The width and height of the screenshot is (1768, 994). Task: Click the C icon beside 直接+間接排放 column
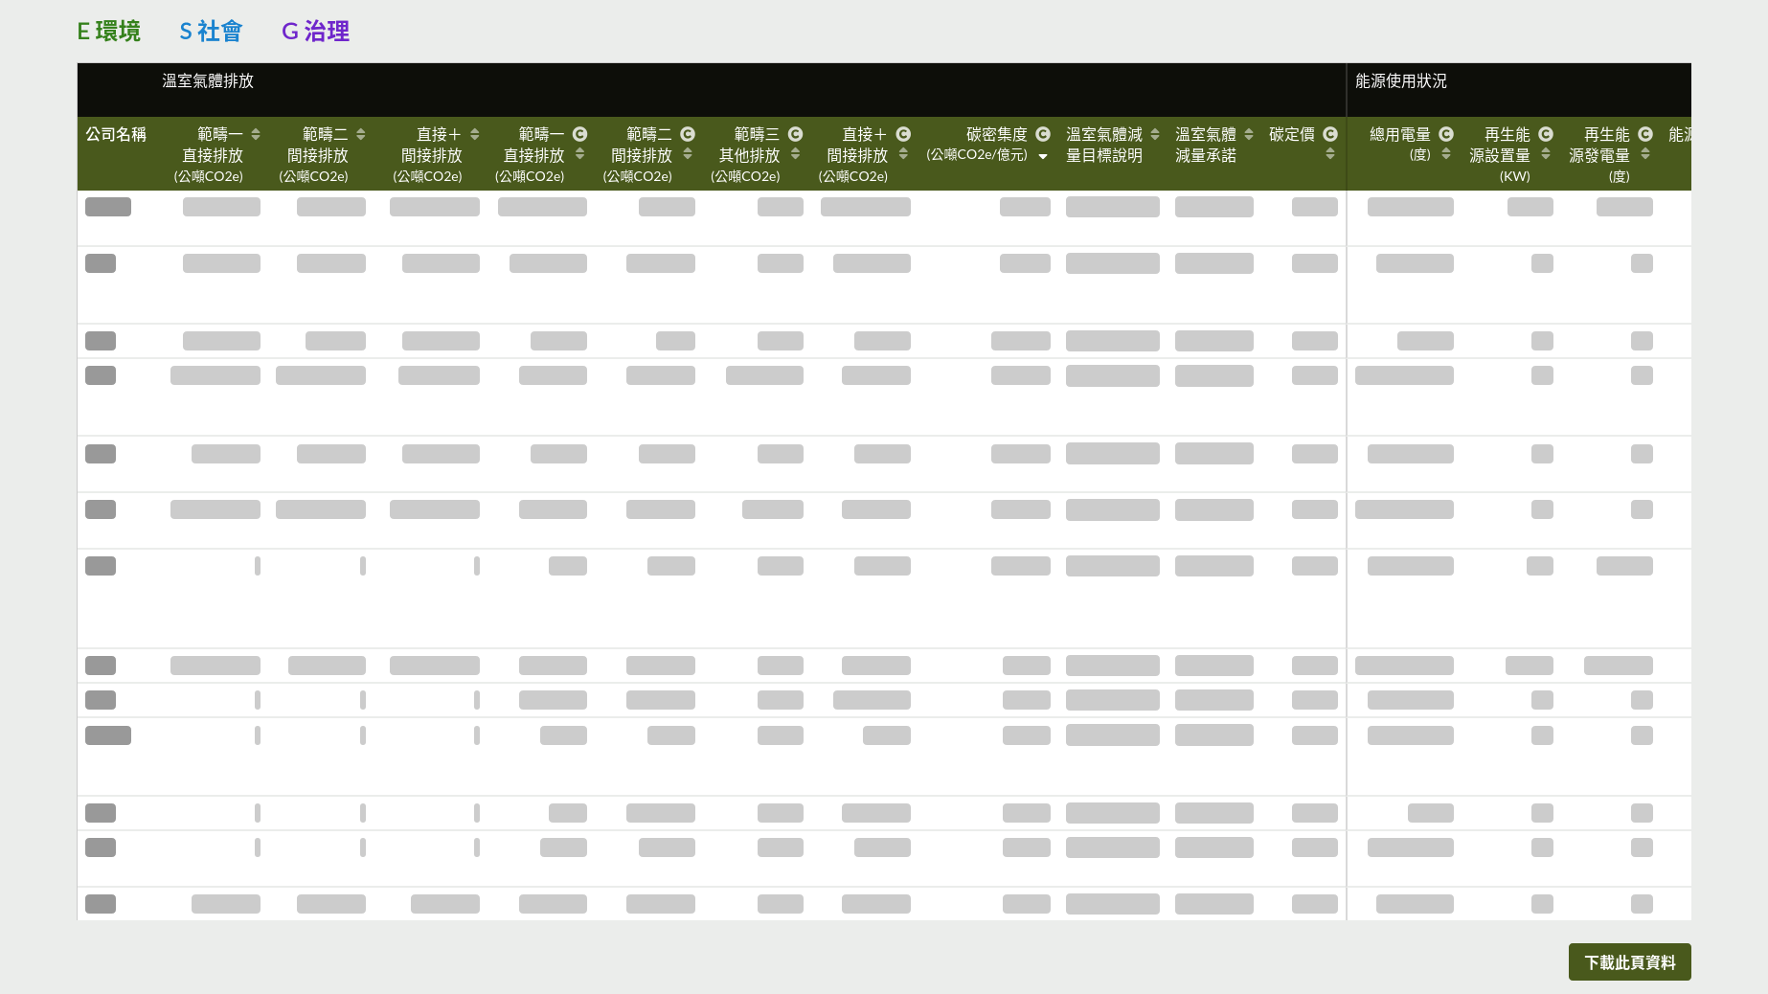tap(903, 134)
